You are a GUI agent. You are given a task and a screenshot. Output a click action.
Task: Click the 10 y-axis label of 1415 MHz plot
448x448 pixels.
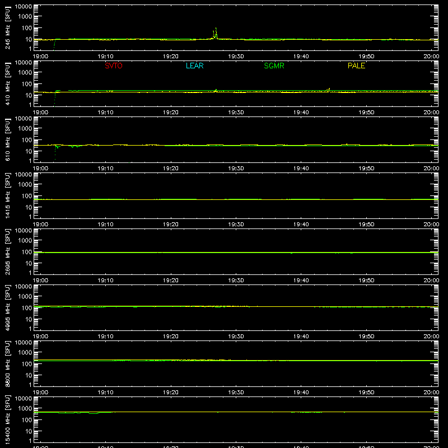(x=29, y=207)
